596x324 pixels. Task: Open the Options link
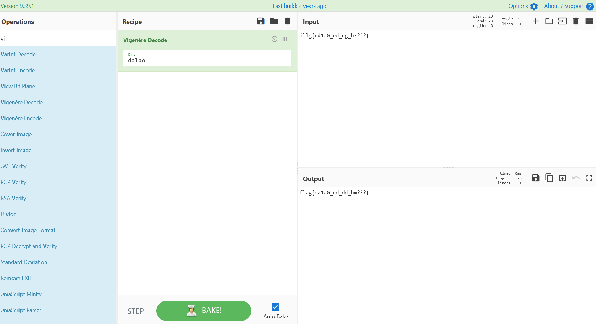click(518, 6)
